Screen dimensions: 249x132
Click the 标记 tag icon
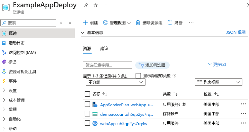(x=4, y=62)
